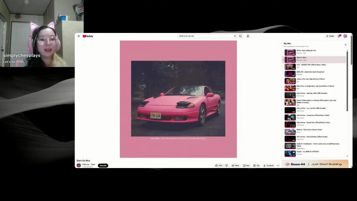Play 'Hopsin - ILL MIND OF HOPSIN 5'
Image resolution: width=357 pixels, height=201 pixels.
tap(315, 153)
